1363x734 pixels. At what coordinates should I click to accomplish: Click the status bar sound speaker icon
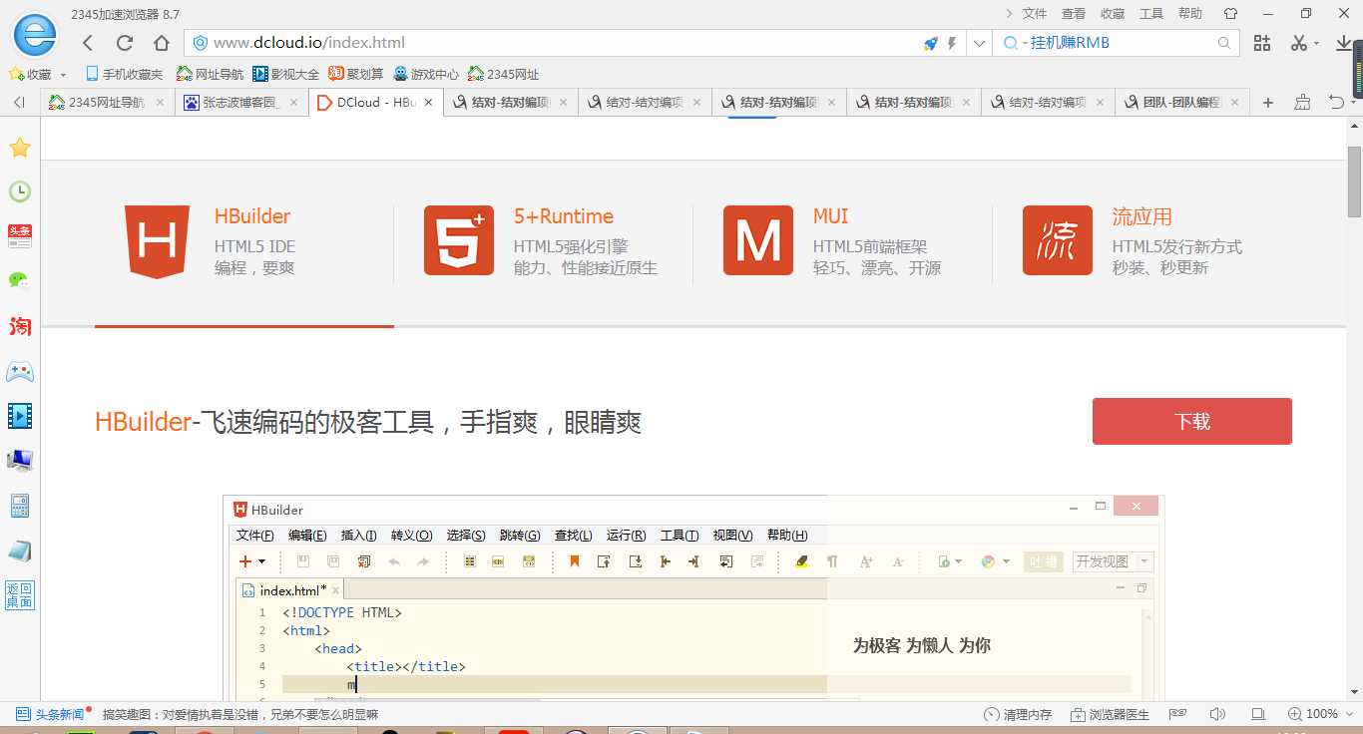pos(1217,714)
